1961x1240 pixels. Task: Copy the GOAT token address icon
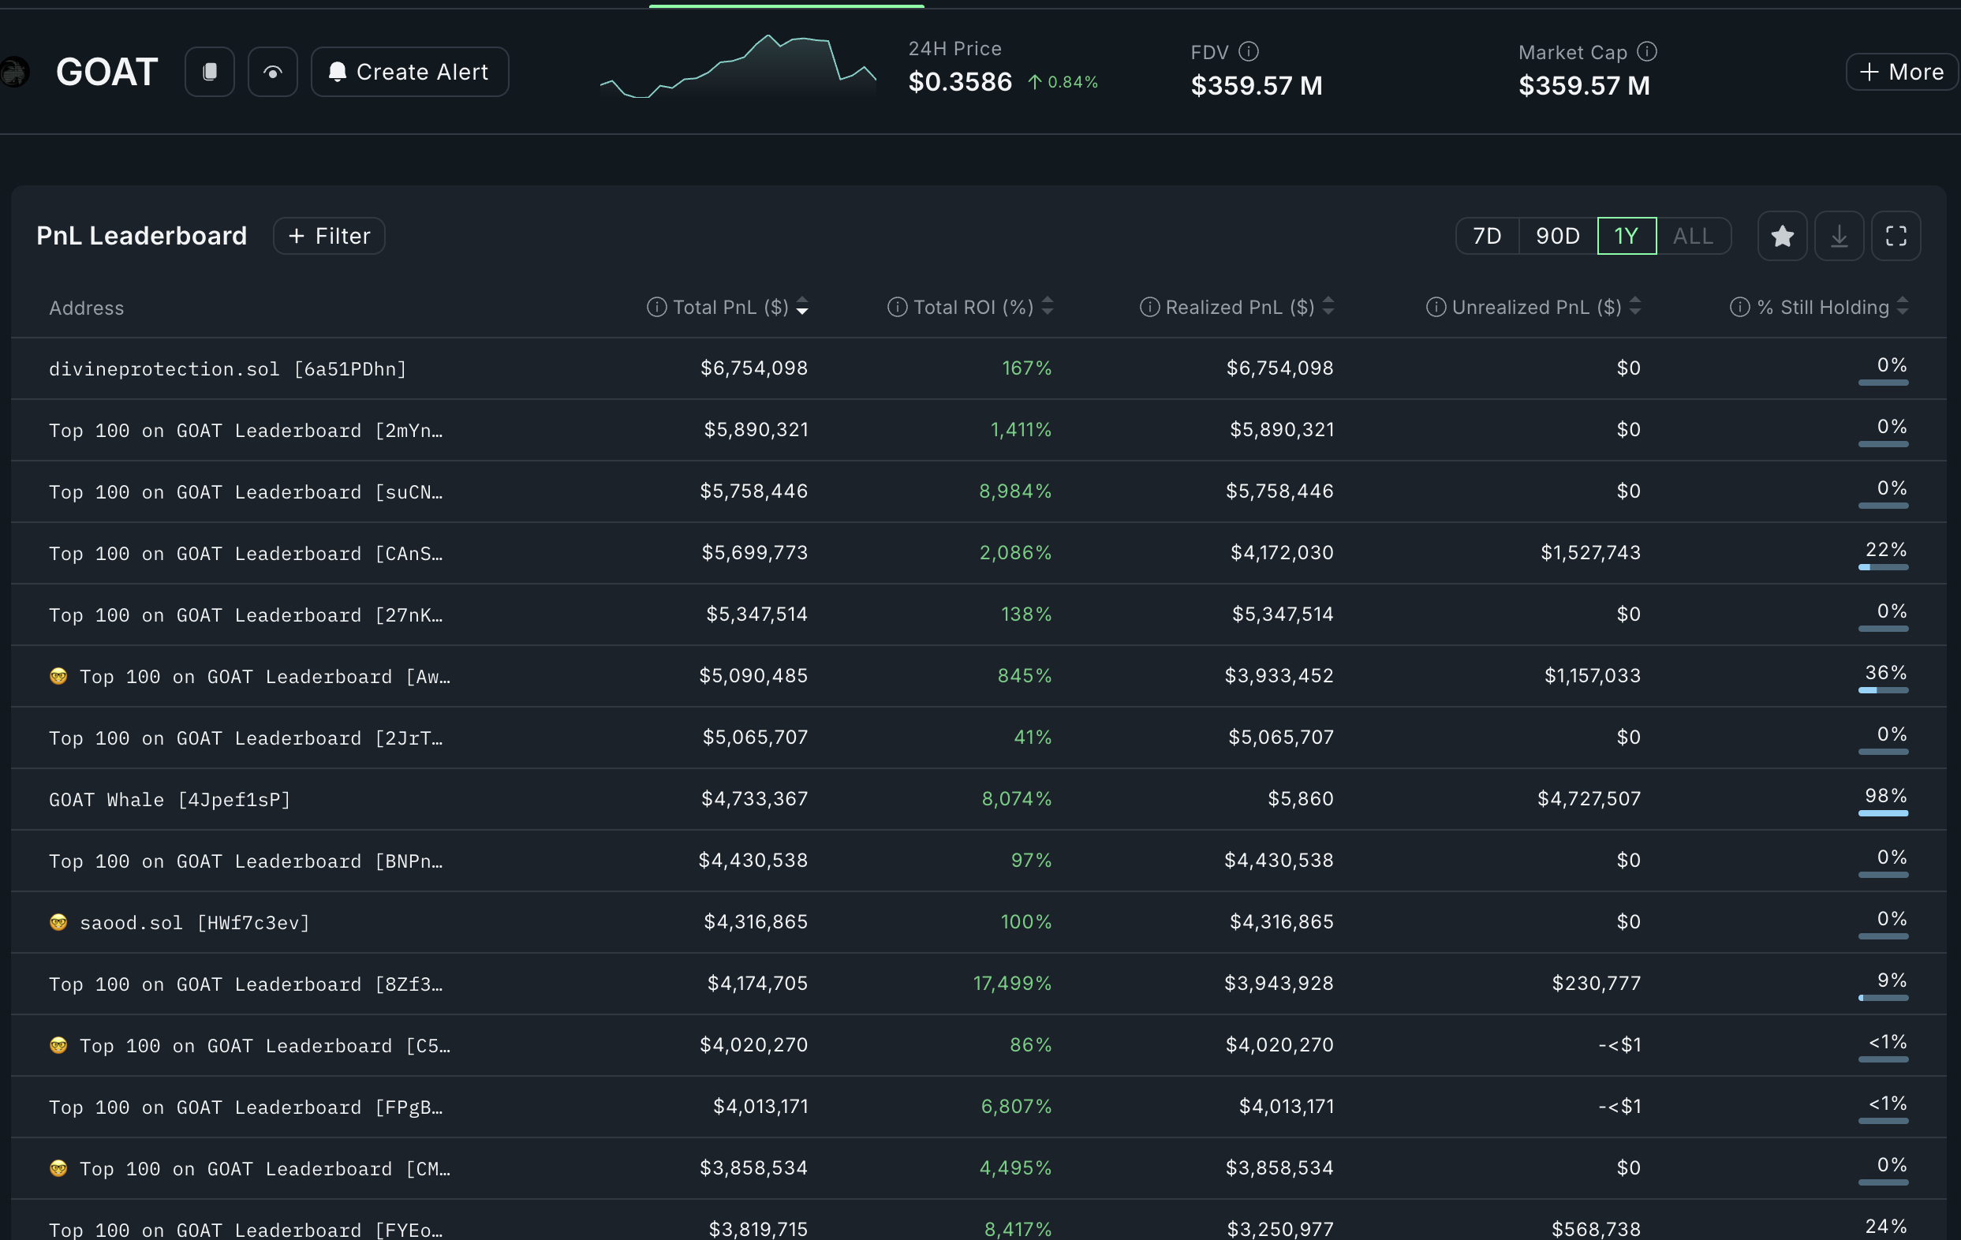[209, 73]
